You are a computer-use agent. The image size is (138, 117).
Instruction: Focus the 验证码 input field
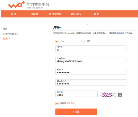click(x=76, y=94)
